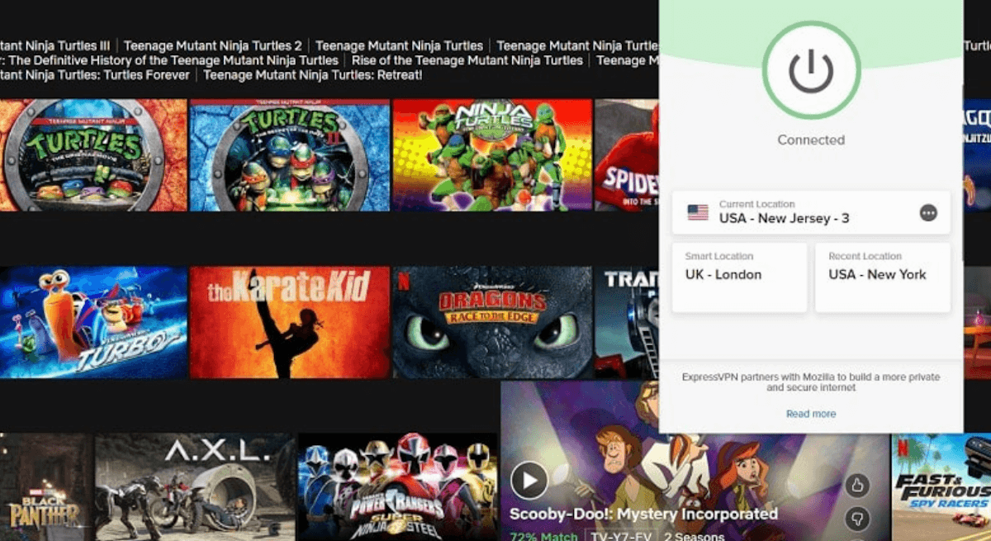Open the Black Panther thumbnail
This screenshot has height=541, width=991.
point(46,487)
